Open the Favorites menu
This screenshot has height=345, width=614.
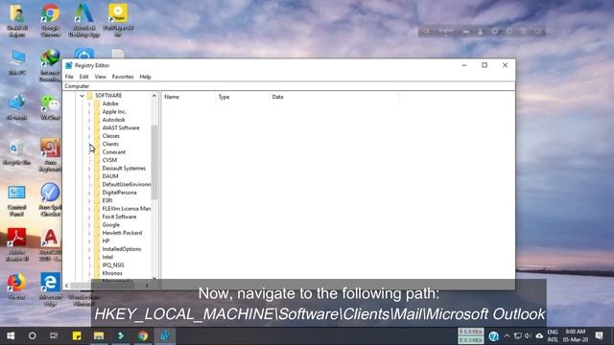pos(123,77)
